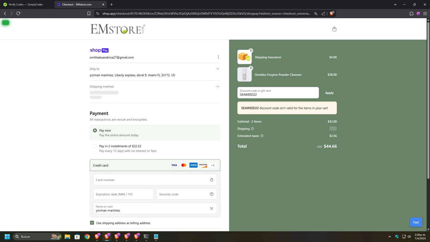430x242 pixels.
Task: Click the blue Fast button
Action: [x=416, y=222]
